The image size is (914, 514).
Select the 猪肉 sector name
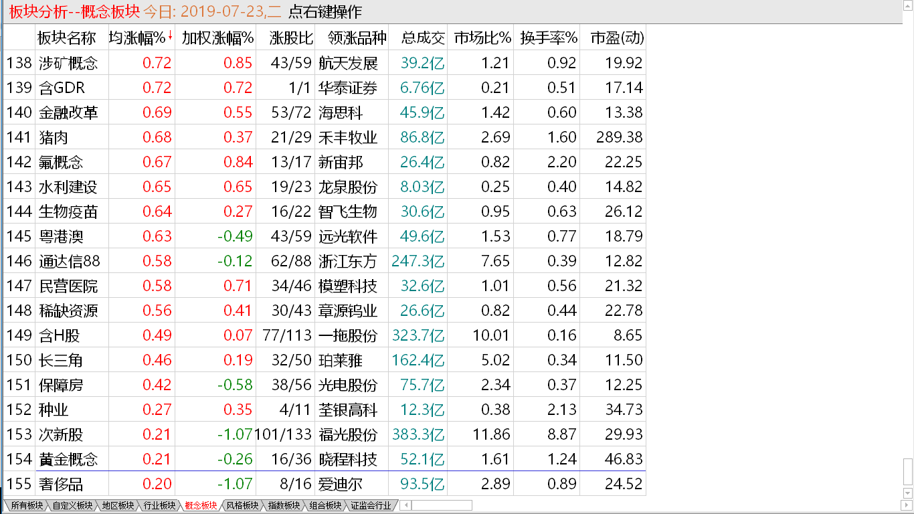(x=53, y=137)
